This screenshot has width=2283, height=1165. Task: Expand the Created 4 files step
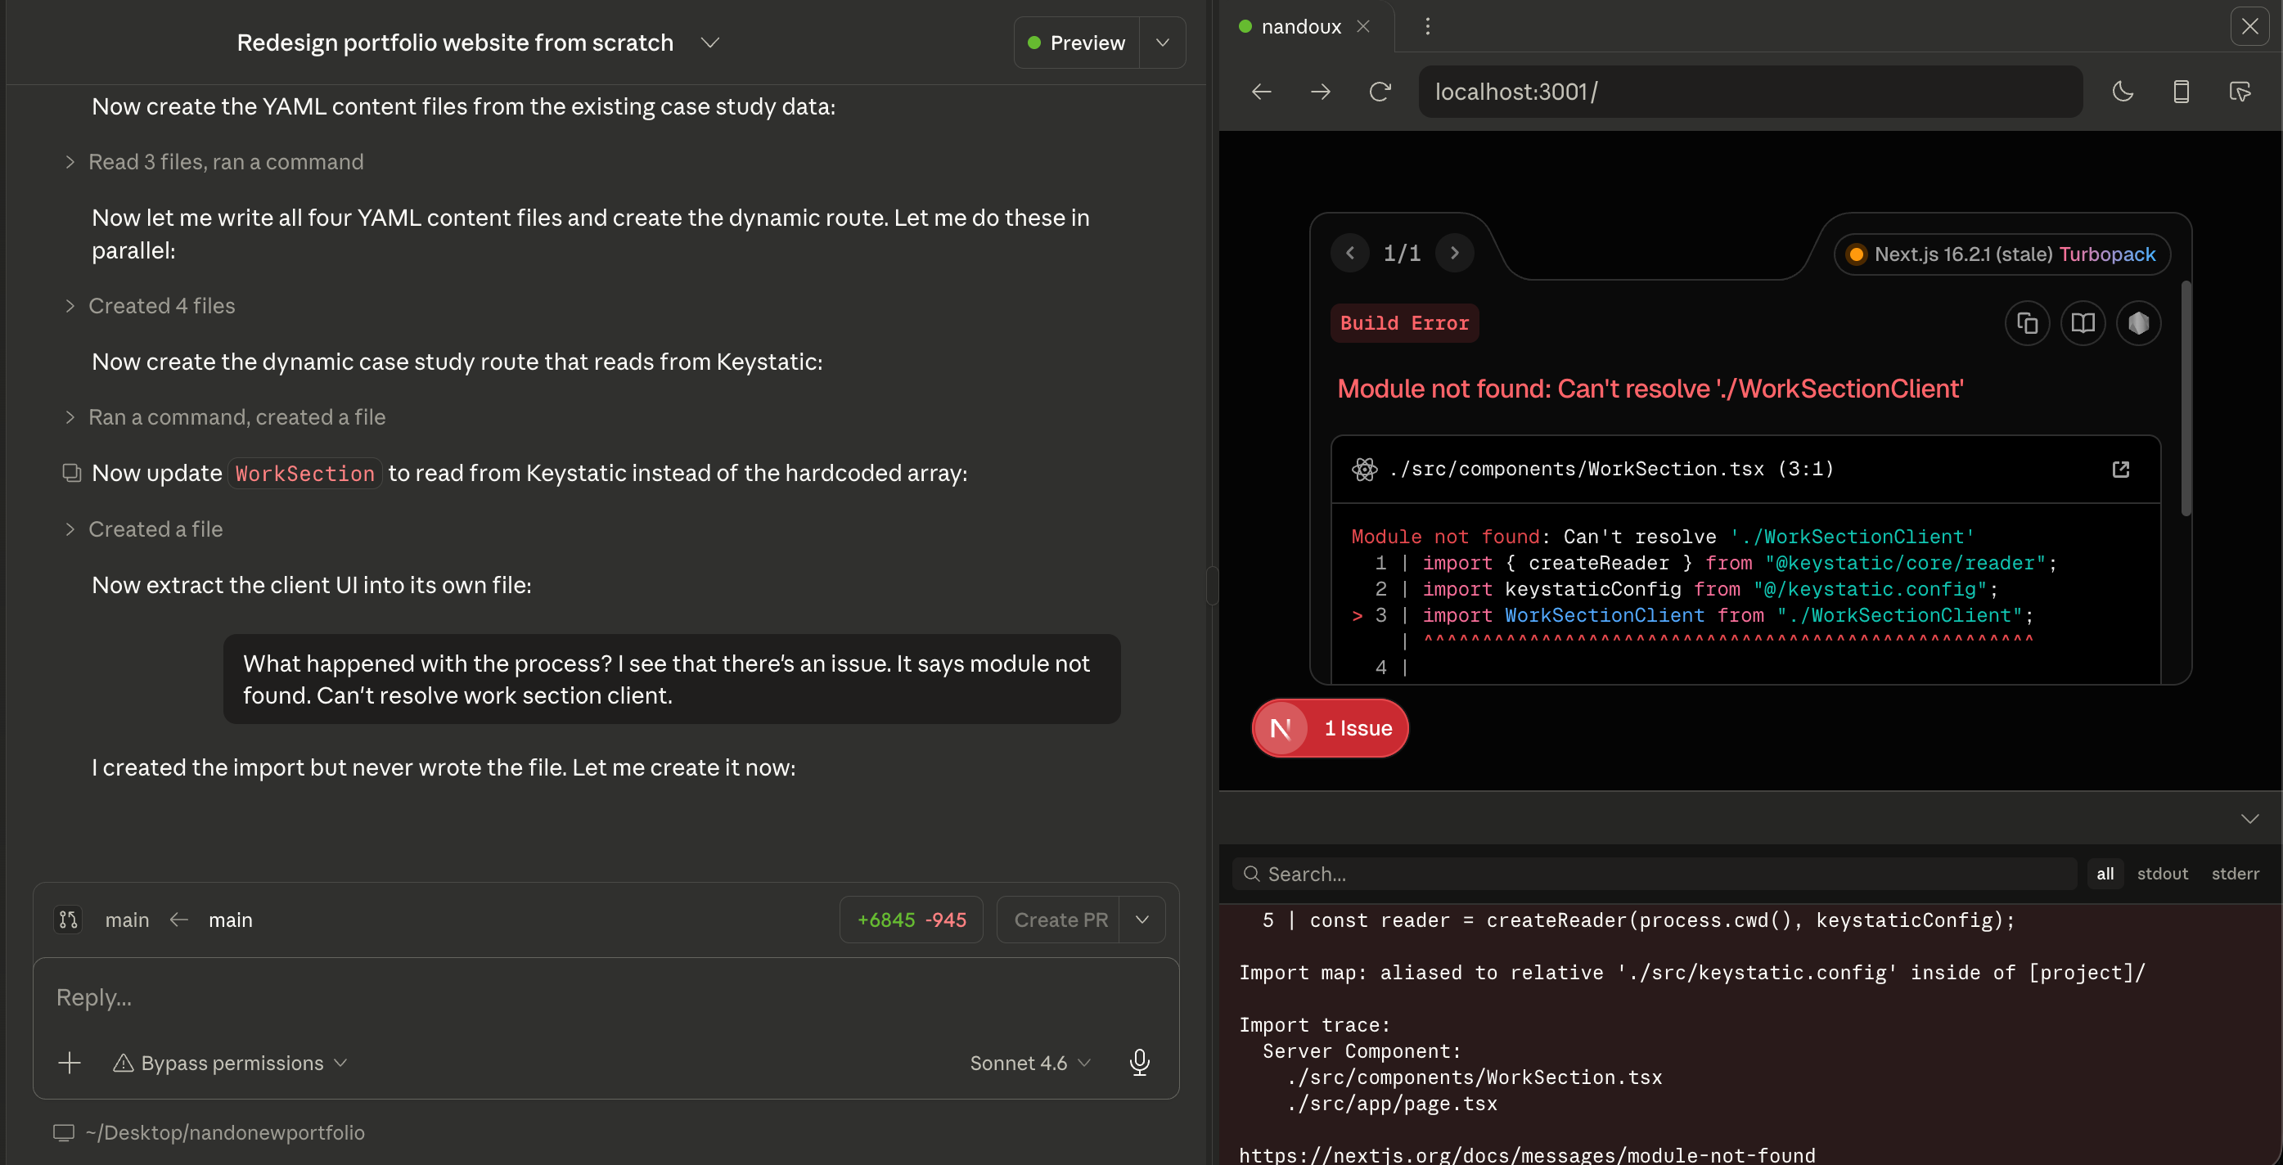tap(161, 306)
